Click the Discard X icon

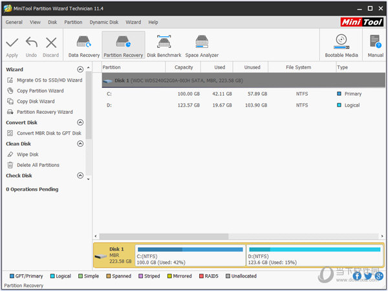pos(51,43)
